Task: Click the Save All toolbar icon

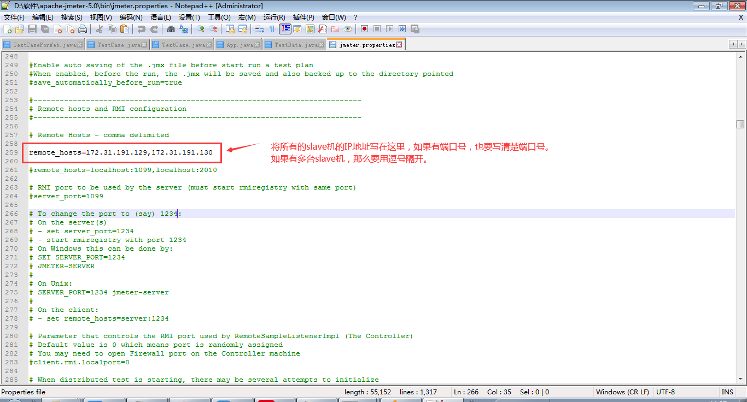Action: (45, 29)
